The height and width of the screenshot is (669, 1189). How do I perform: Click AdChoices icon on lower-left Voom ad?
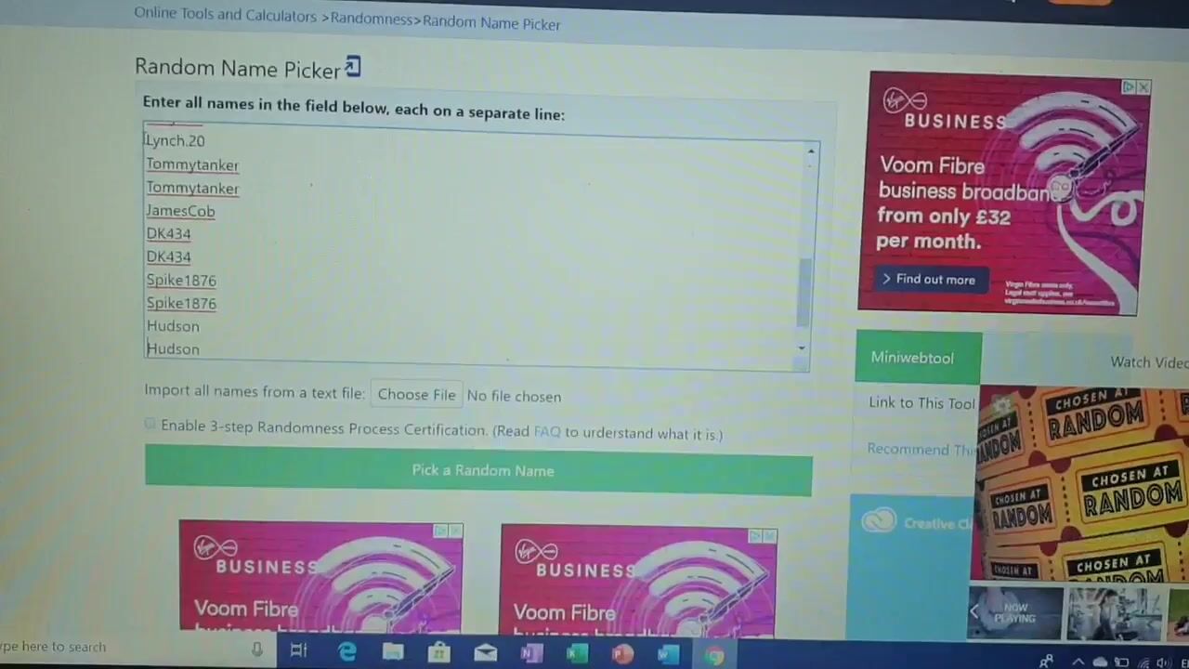440,531
